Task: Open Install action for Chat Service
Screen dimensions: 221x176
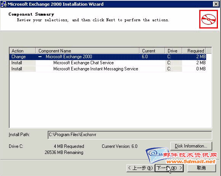Action: click(x=22, y=63)
